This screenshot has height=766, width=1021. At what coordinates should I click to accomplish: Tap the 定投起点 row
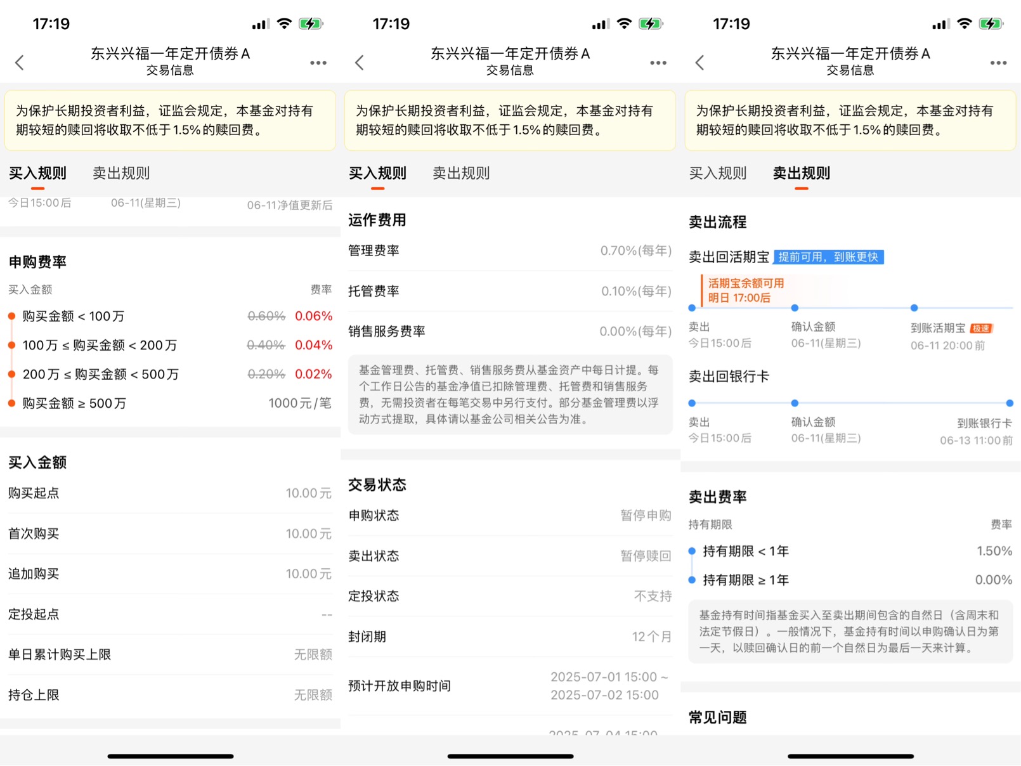pyautogui.click(x=170, y=614)
